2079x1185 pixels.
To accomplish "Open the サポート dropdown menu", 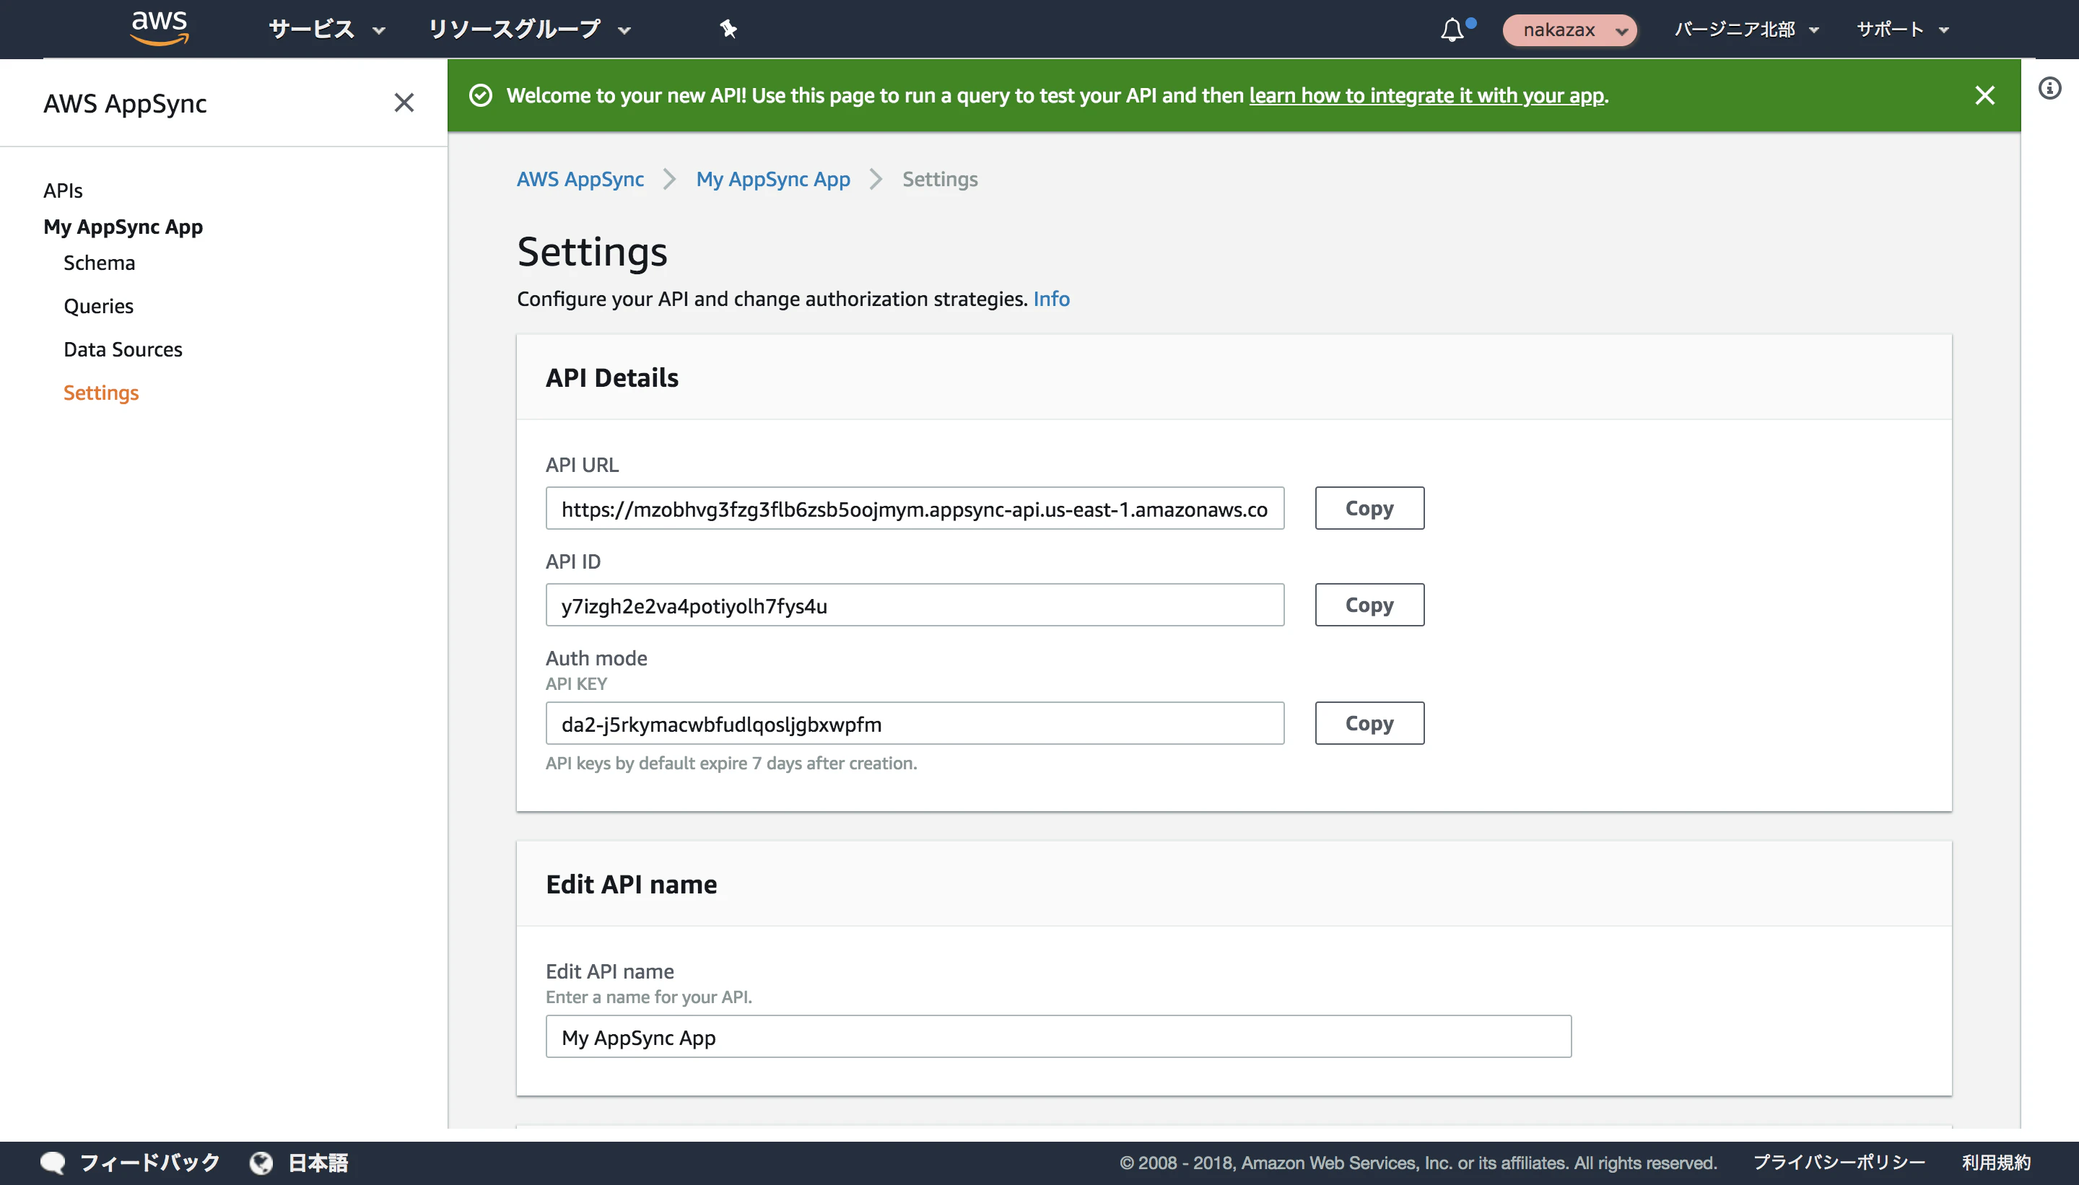I will pyautogui.click(x=1902, y=30).
